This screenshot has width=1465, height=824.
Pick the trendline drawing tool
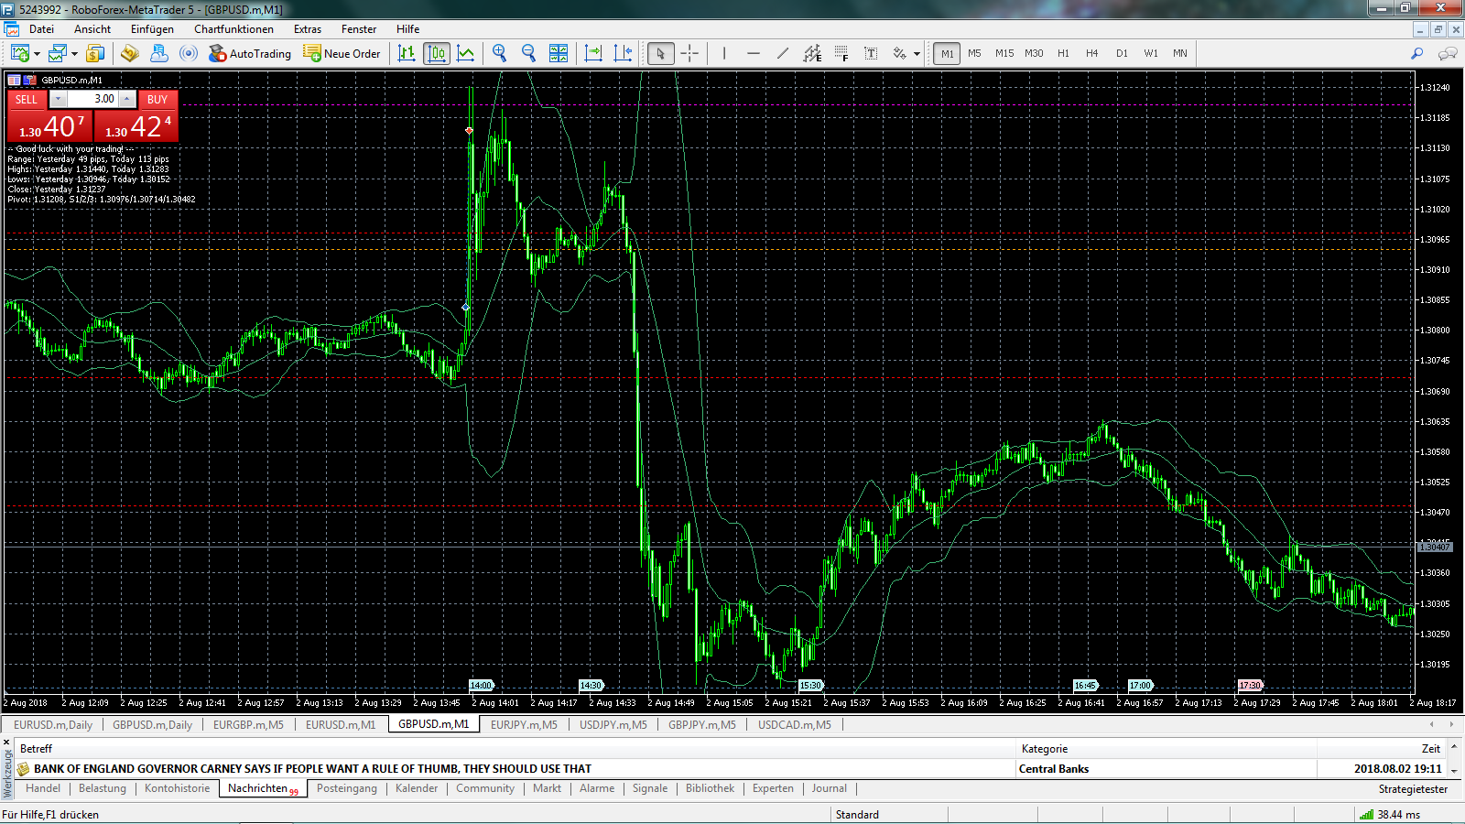(783, 53)
